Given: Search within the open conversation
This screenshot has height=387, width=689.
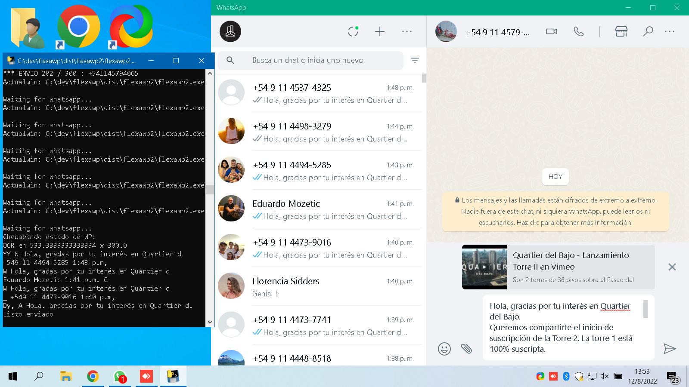Looking at the screenshot, I should (x=648, y=31).
